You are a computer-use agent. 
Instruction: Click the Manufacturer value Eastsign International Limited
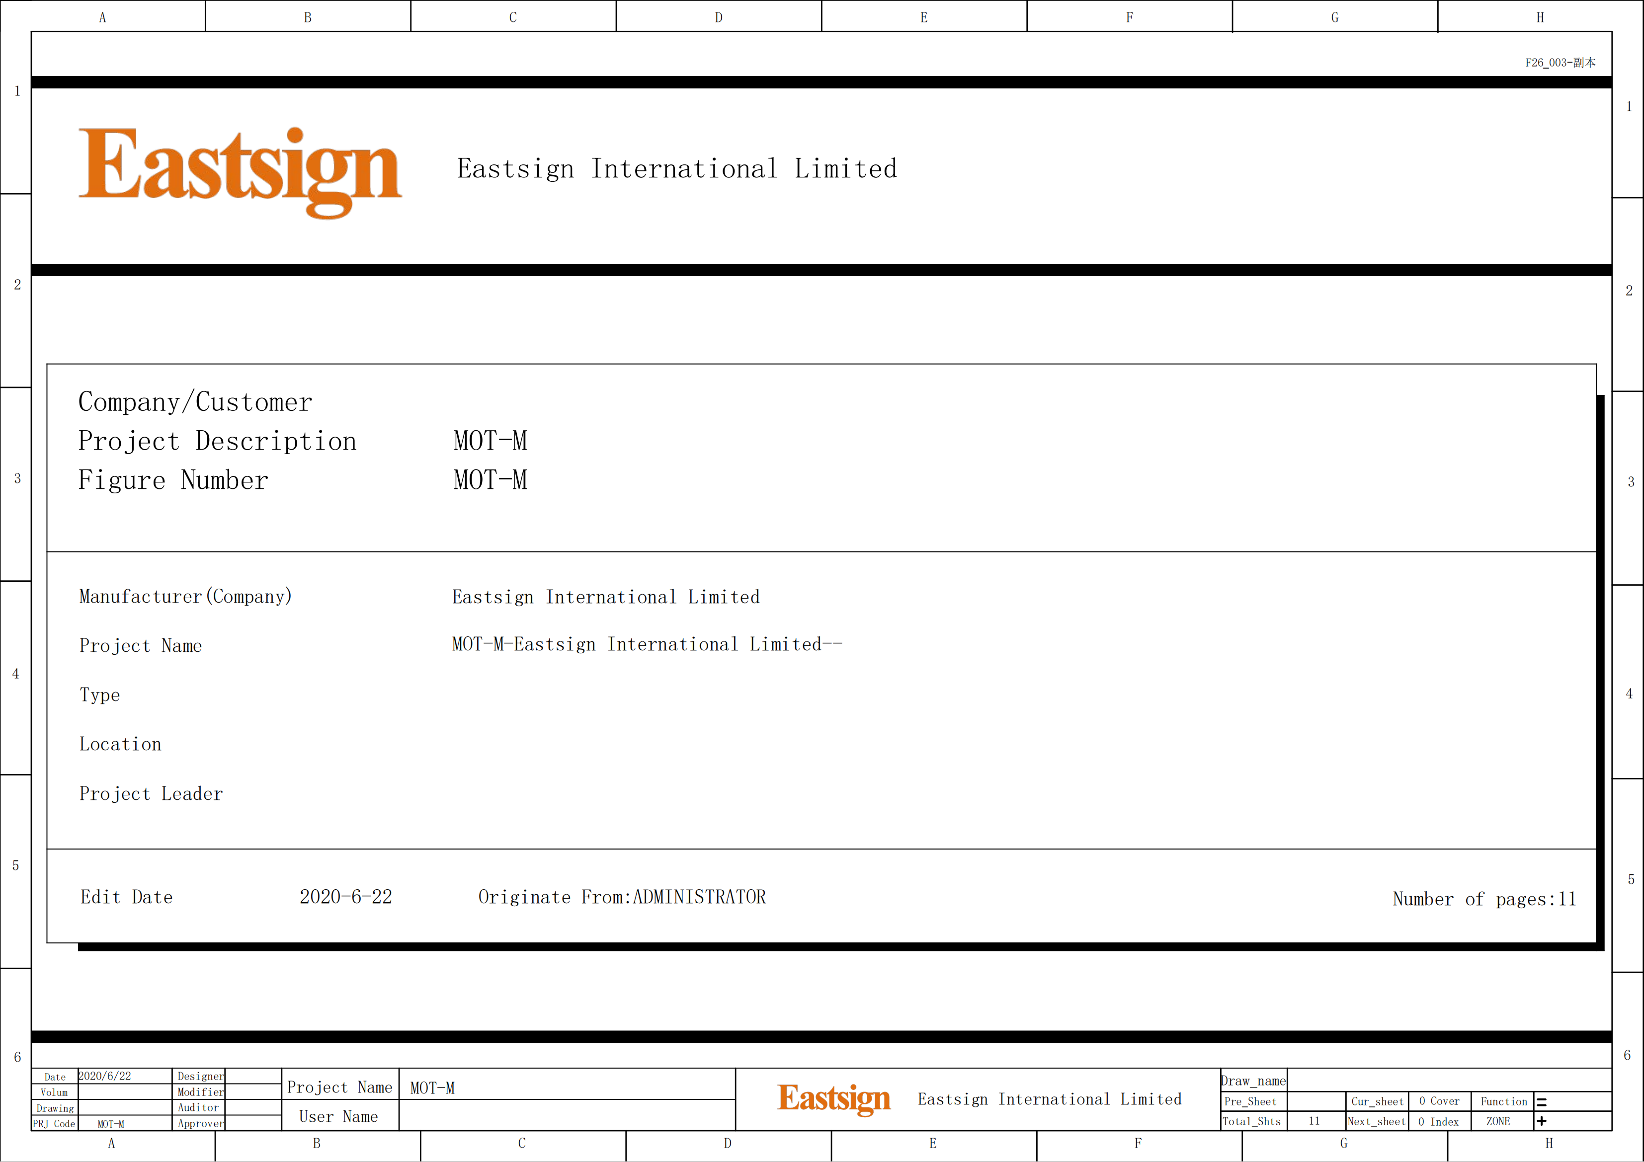(x=606, y=597)
